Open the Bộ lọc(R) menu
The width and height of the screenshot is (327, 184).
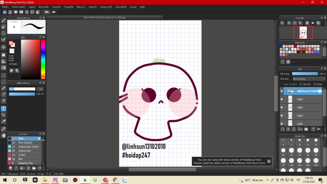coord(43,7)
